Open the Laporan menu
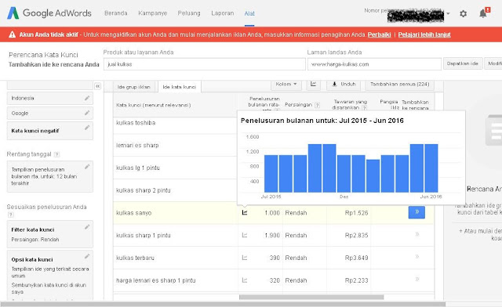The height and width of the screenshot is (307, 502). click(223, 13)
